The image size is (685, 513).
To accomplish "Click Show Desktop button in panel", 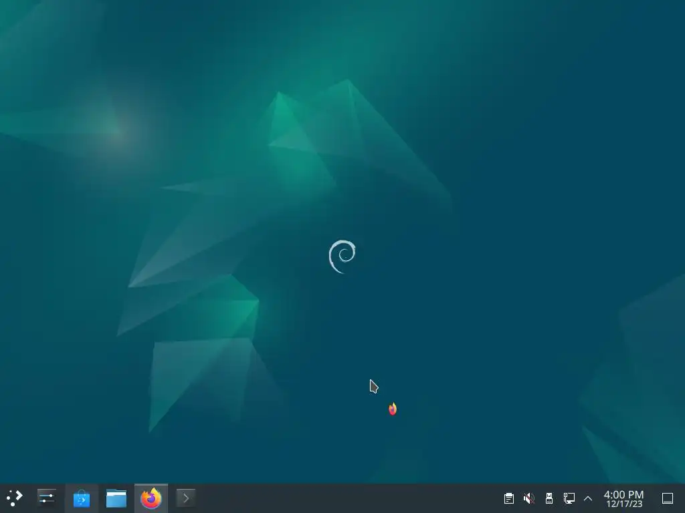I will (x=668, y=498).
